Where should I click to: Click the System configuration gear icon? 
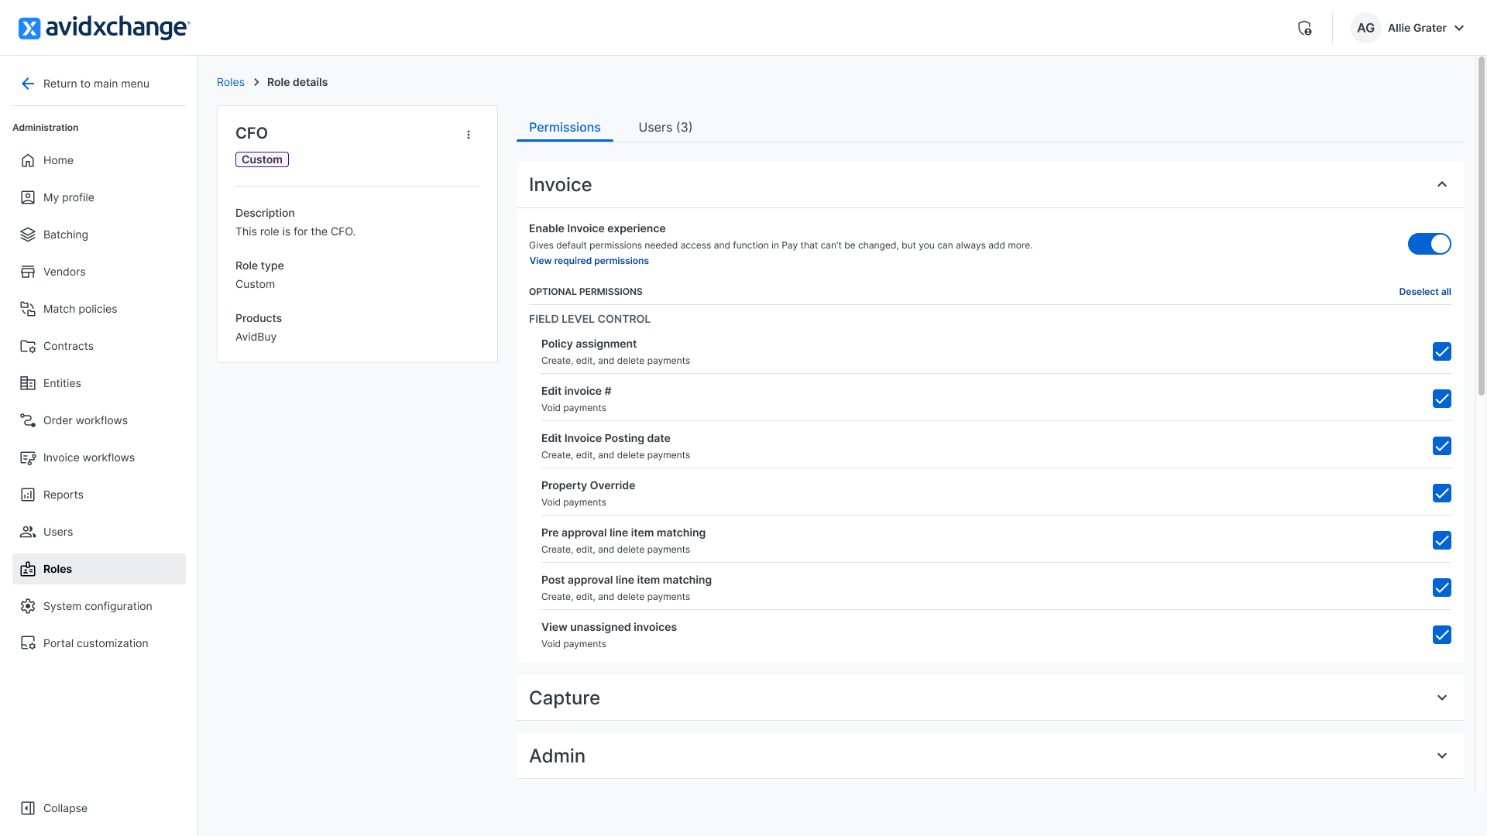(x=28, y=606)
